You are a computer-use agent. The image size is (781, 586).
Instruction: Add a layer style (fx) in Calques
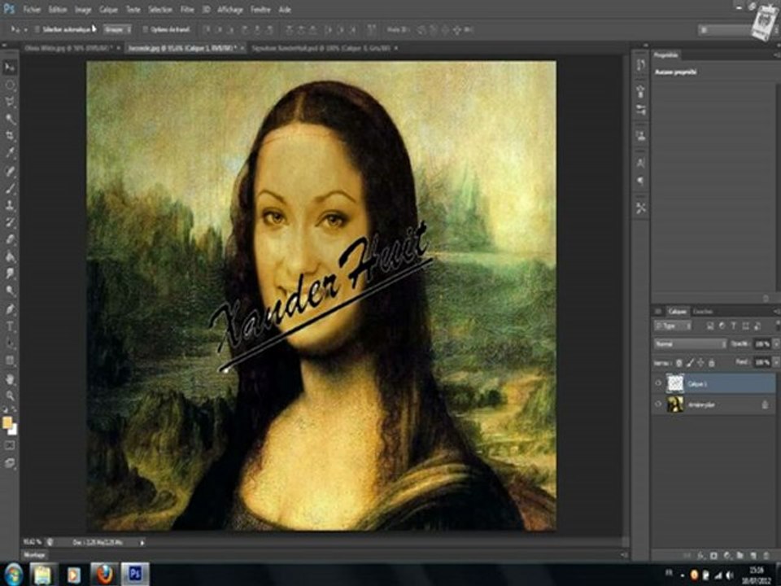(700, 555)
